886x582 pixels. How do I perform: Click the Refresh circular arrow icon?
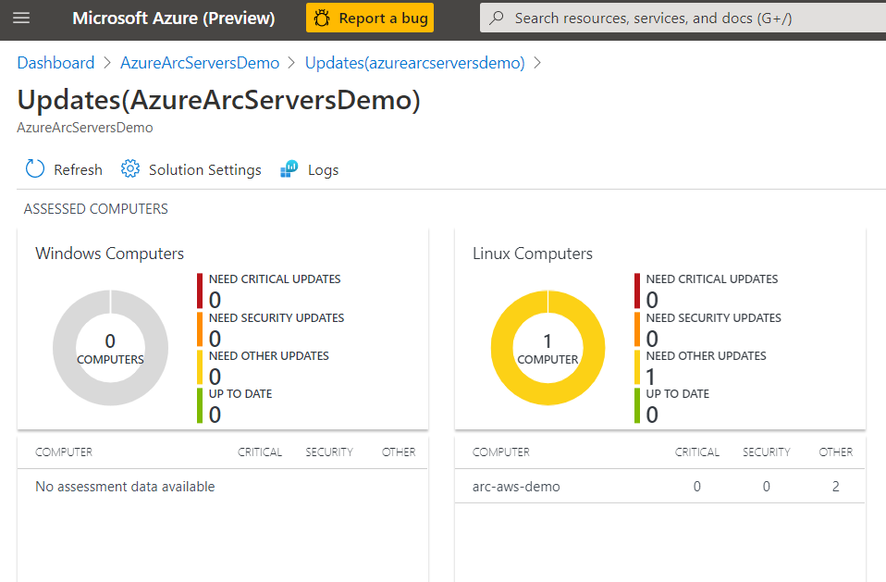pos(35,169)
